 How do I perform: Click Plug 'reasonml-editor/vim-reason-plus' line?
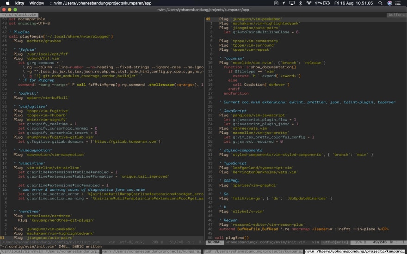pyautogui.click(x=262, y=225)
